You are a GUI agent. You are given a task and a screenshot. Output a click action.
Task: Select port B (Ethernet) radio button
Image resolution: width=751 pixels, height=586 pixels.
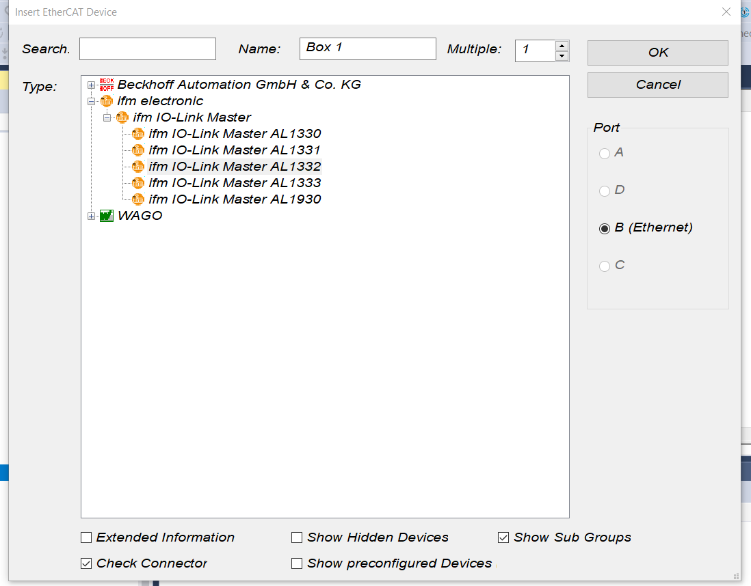point(605,228)
